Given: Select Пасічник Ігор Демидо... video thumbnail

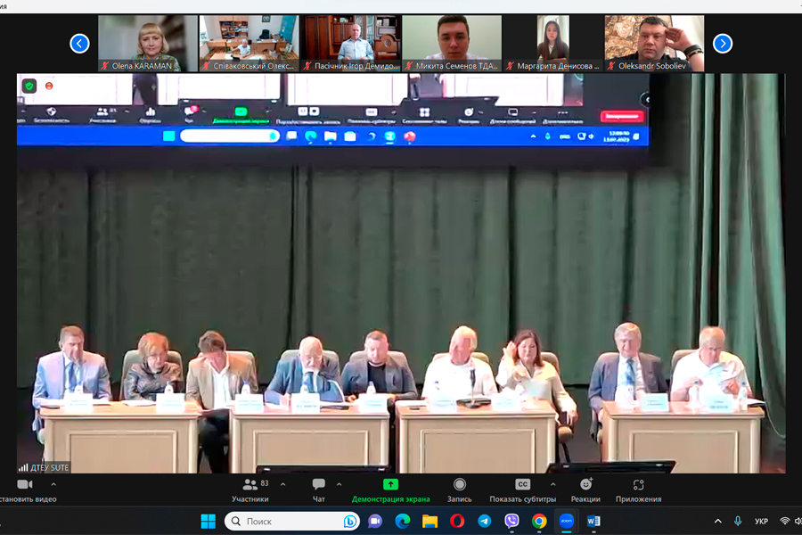Looking at the screenshot, I should [350, 43].
